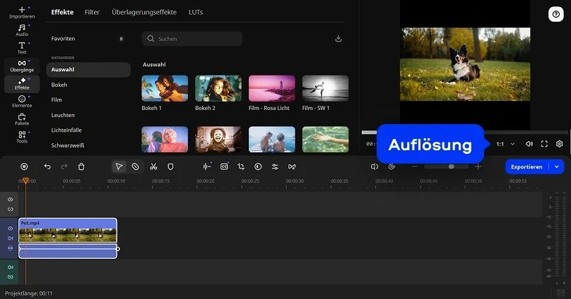Click the Exportieren button
Image resolution: width=571 pixels, height=299 pixels.
(x=527, y=166)
